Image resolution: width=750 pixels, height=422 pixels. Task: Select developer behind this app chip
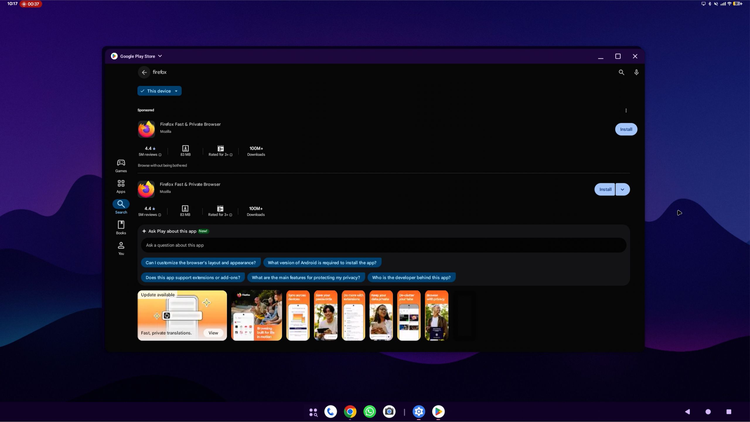click(411, 278)
